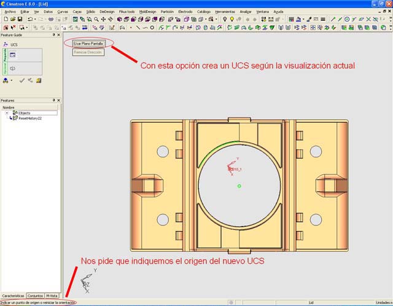This screenshot has height=306, width=393.
Task: Click the green check mark OK icon
Action: click(x=21, y=80)
